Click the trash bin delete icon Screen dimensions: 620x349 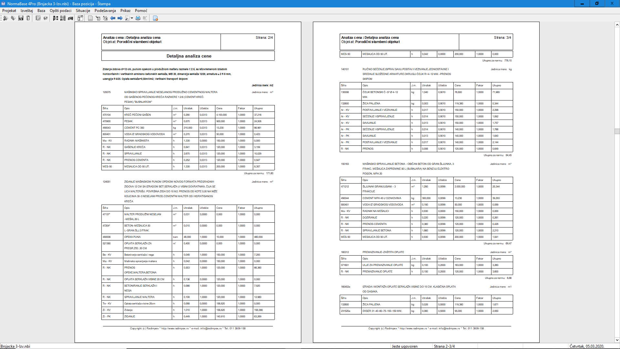click(x=28, y=18)
